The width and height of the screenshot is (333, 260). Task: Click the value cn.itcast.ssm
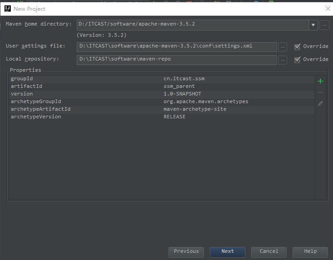pyautogui.click(x=184, y=78)
